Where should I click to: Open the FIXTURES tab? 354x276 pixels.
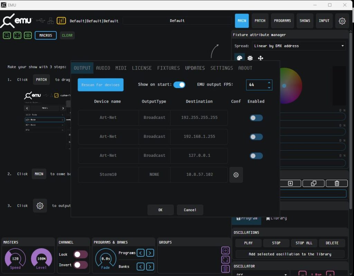(x=168, y=68)
